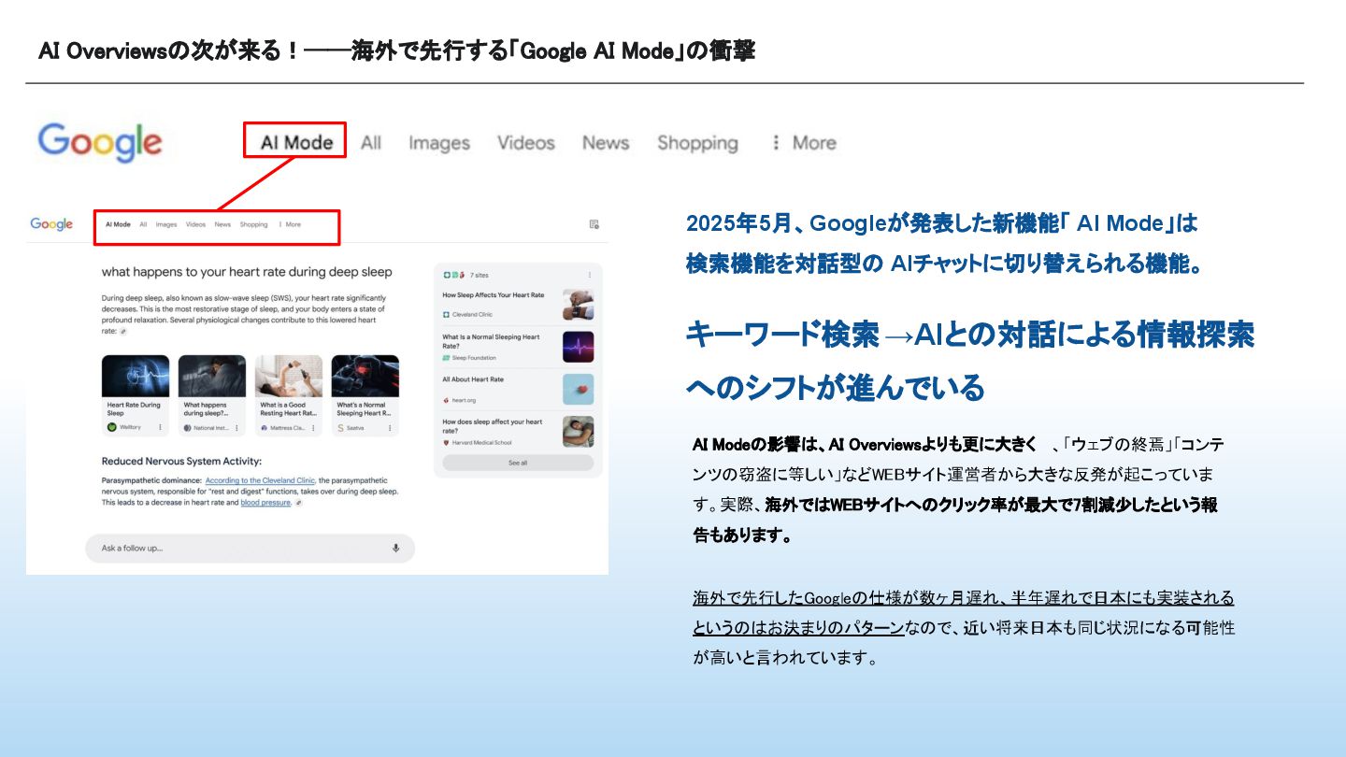Select the small News tab in the search page

click(222, 224)
